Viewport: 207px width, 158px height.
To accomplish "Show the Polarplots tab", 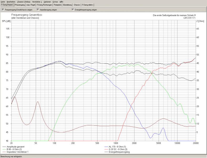I will pos(58,5).
